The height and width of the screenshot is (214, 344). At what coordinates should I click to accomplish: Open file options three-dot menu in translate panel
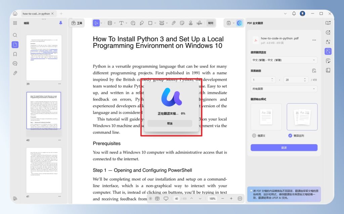(314, 40)
